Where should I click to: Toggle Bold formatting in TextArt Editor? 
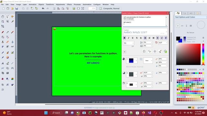click(124, 38)
